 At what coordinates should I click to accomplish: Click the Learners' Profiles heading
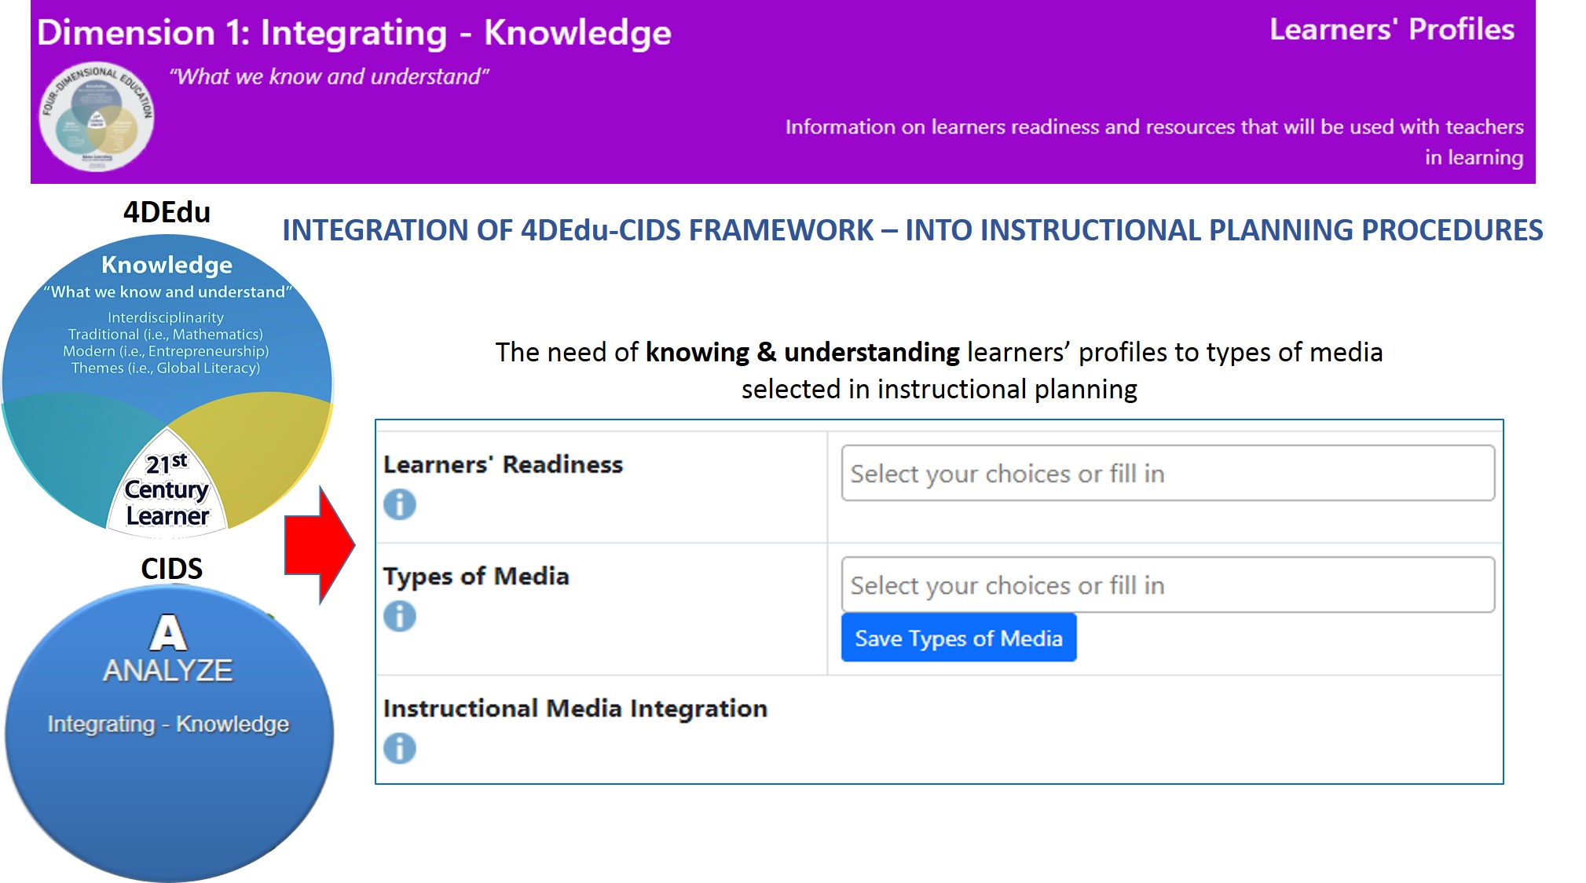click(1392, 29)
